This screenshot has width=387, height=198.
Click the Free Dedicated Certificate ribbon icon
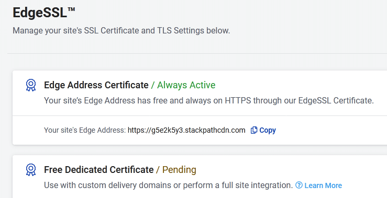pyautogui.click(x=31, y=170)
